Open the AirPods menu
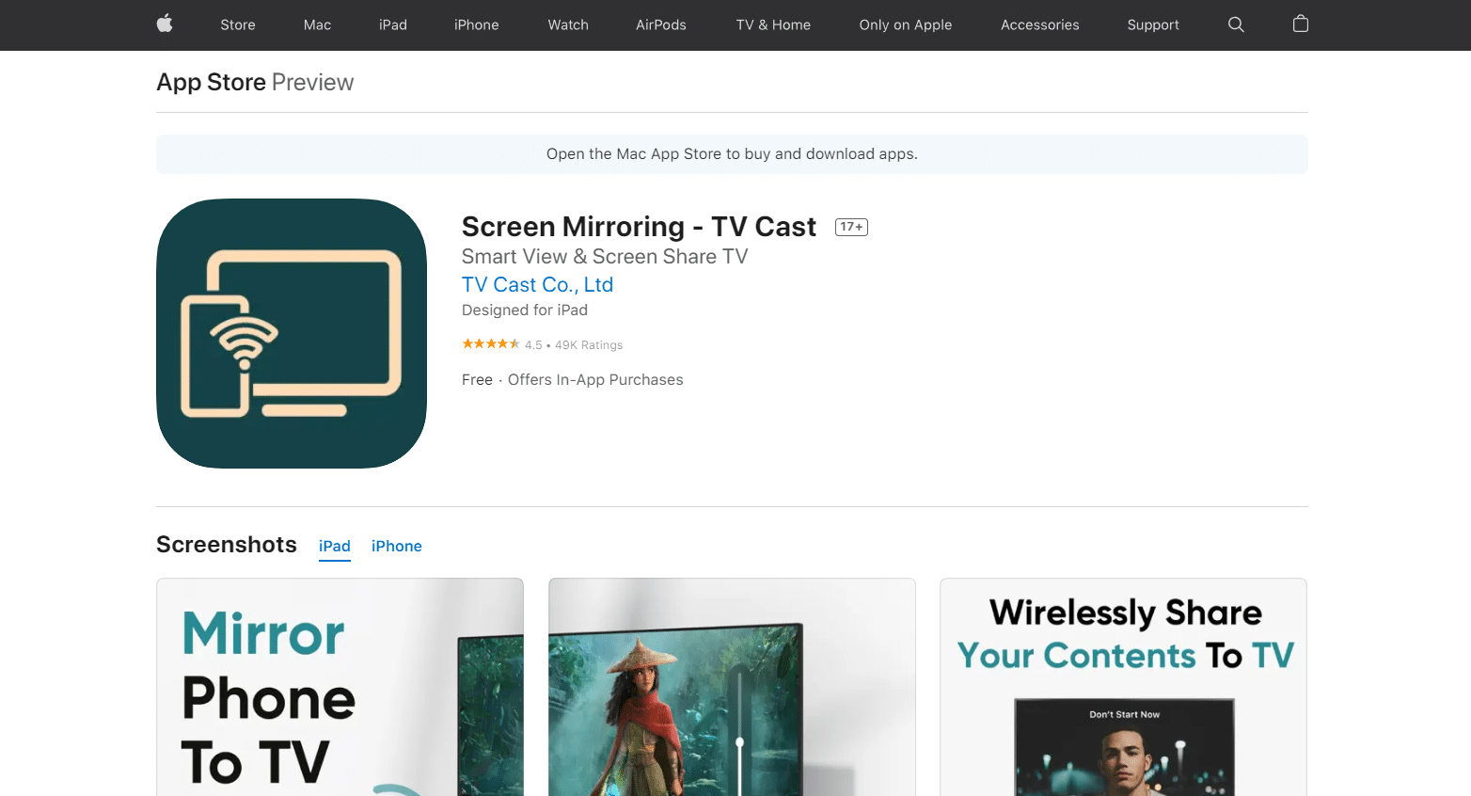 [x=661, y=24]
